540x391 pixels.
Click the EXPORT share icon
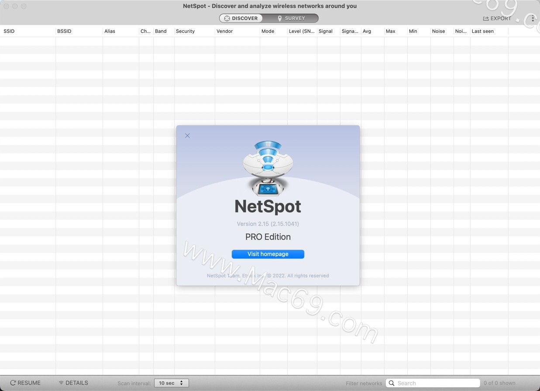coord(485,18)
